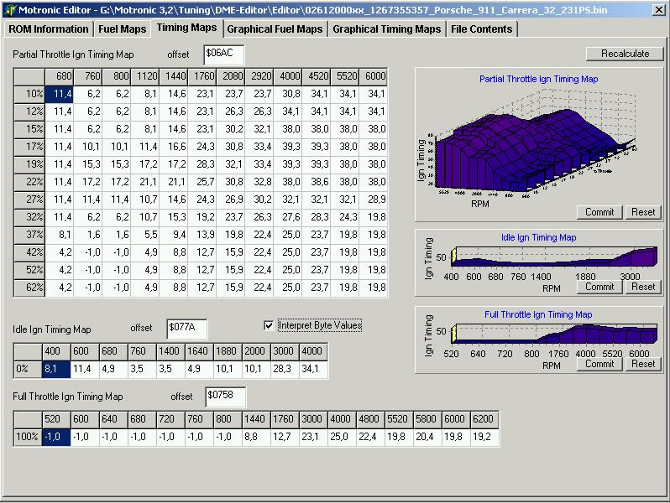Commit the Idle Ign Timing Map chart
The image size is (670, 503).
point(599,287)
